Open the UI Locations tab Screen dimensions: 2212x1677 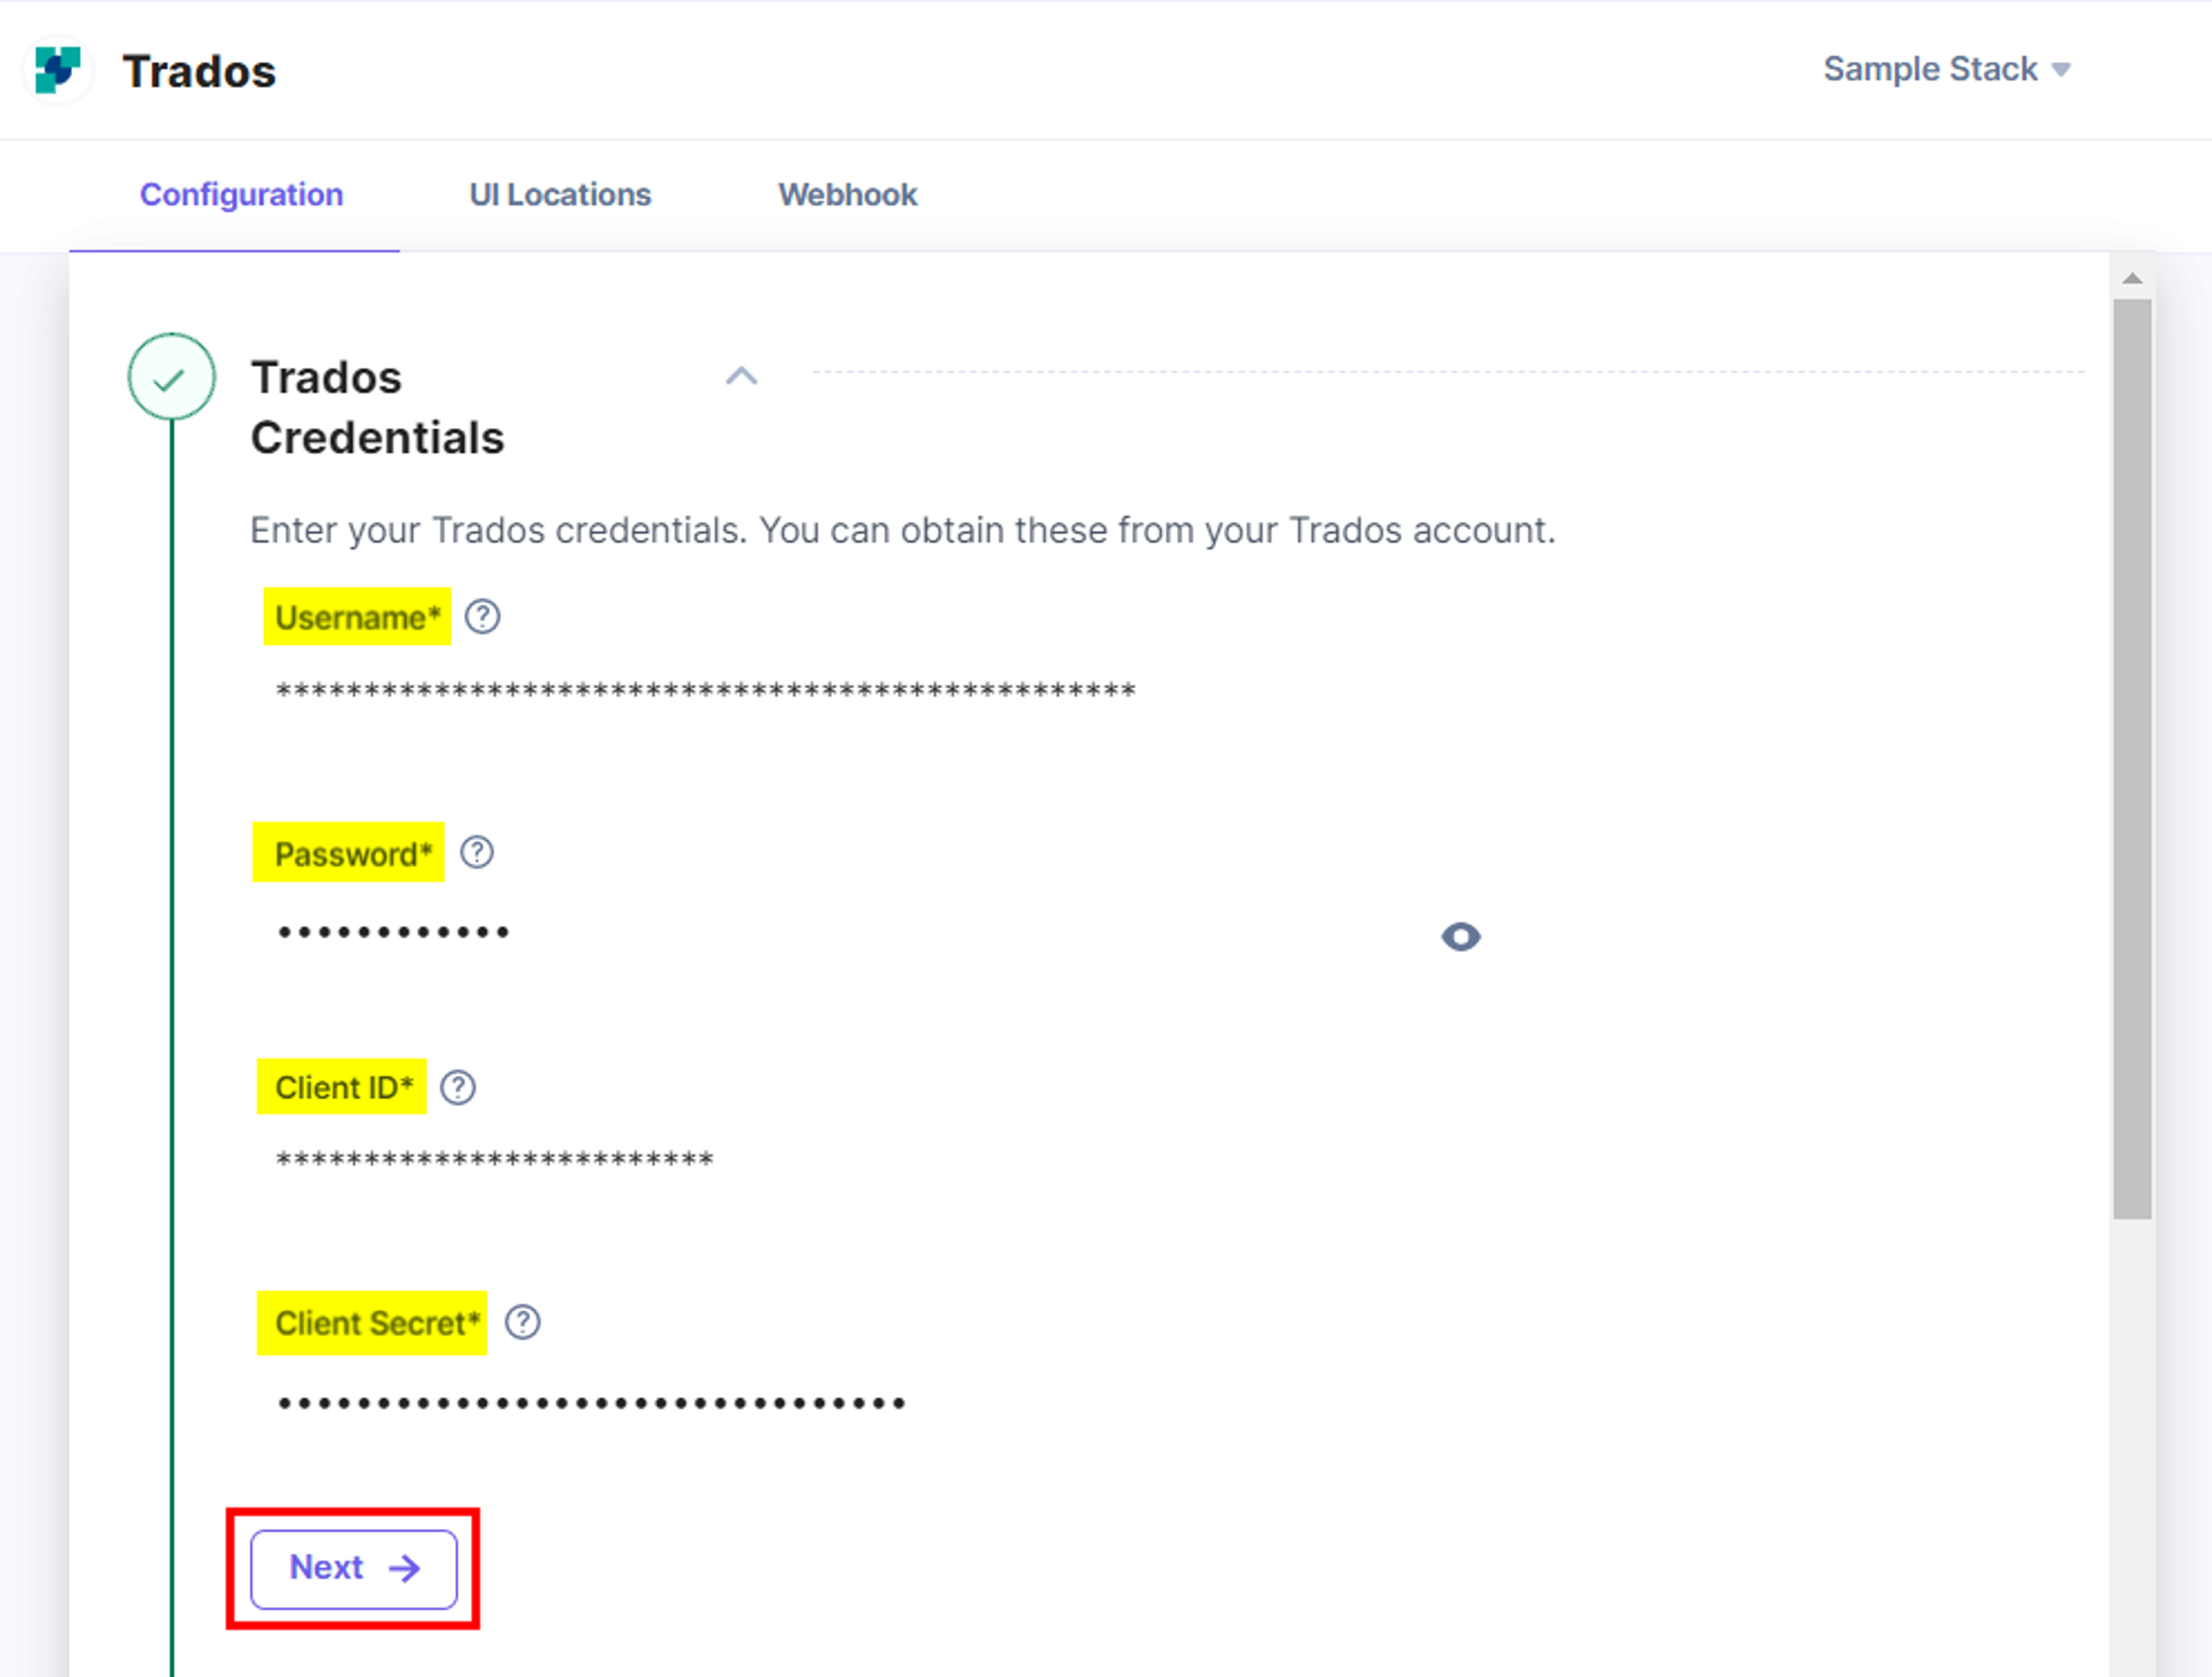pos(560,194)
